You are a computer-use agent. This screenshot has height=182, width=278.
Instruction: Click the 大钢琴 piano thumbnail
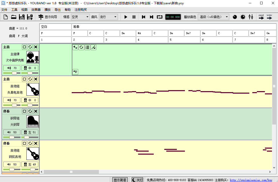point(33,122)
